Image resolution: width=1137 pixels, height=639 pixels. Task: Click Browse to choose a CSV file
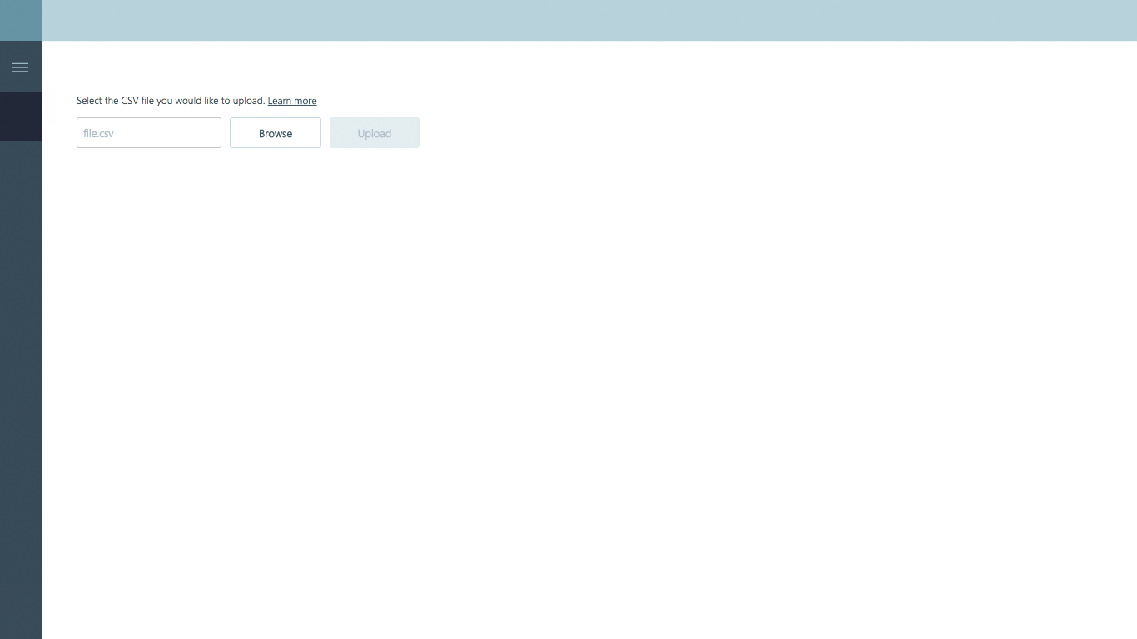coord(275,132)
